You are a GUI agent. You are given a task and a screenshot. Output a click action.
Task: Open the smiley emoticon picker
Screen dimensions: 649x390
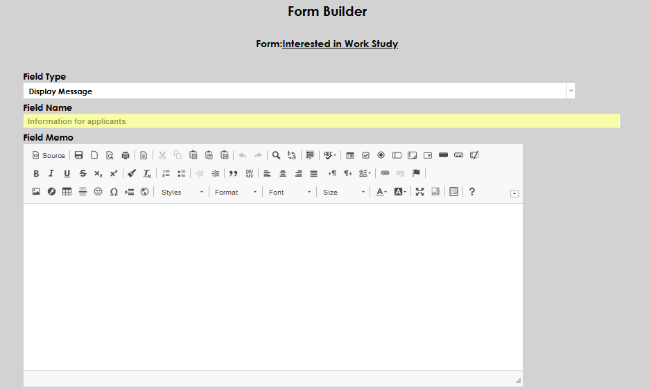point(98,192)
